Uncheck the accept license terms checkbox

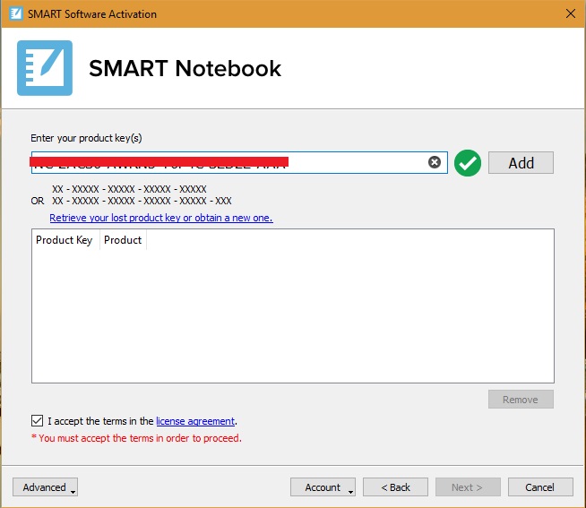(37, 420)
